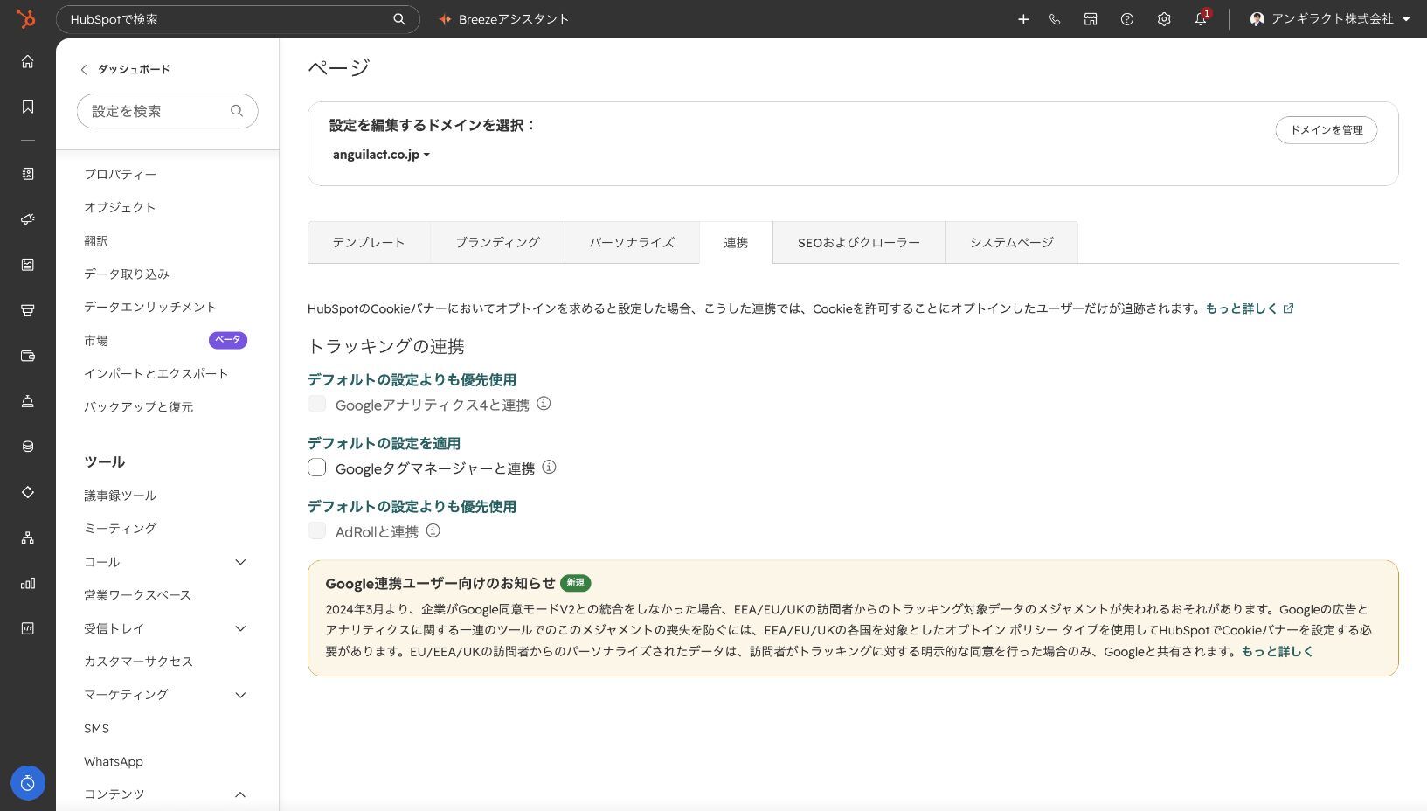Screen dimensions: 1427x811
Task: Open the marketing megaphone icon
Action: [28, 219]
